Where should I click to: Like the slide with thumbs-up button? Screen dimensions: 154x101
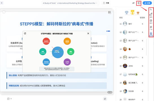click(x=105, y=99)
